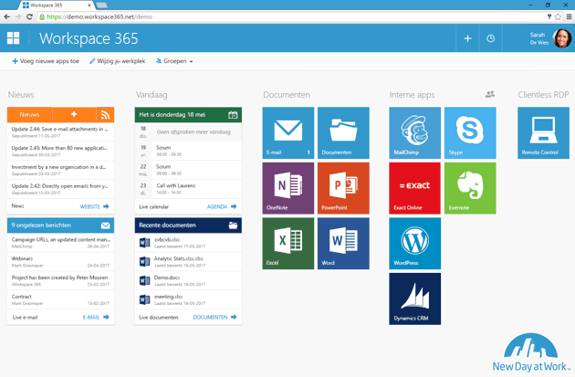Open the Documenten folder tile
Viewport: 575px width, 377px height.
(x=343, y=132)
